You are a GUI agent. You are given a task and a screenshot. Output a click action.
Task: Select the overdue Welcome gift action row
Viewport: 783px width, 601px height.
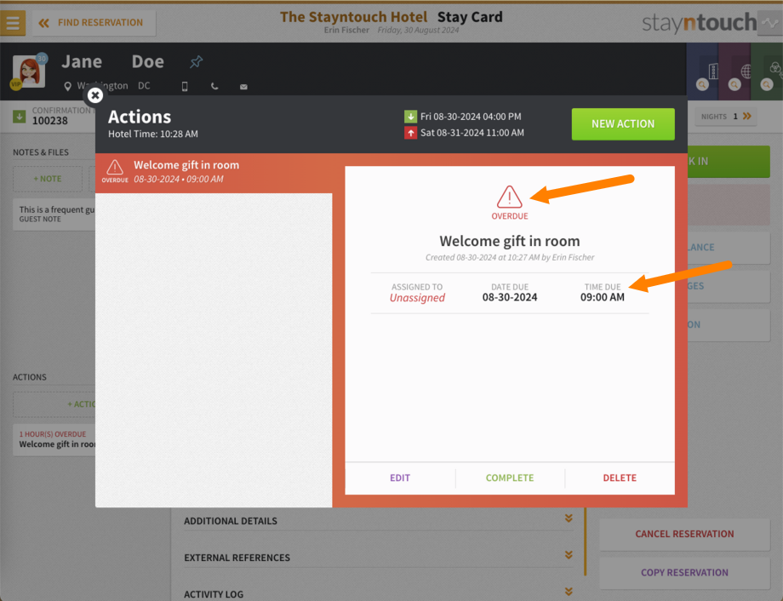click(x=214, y=172)
